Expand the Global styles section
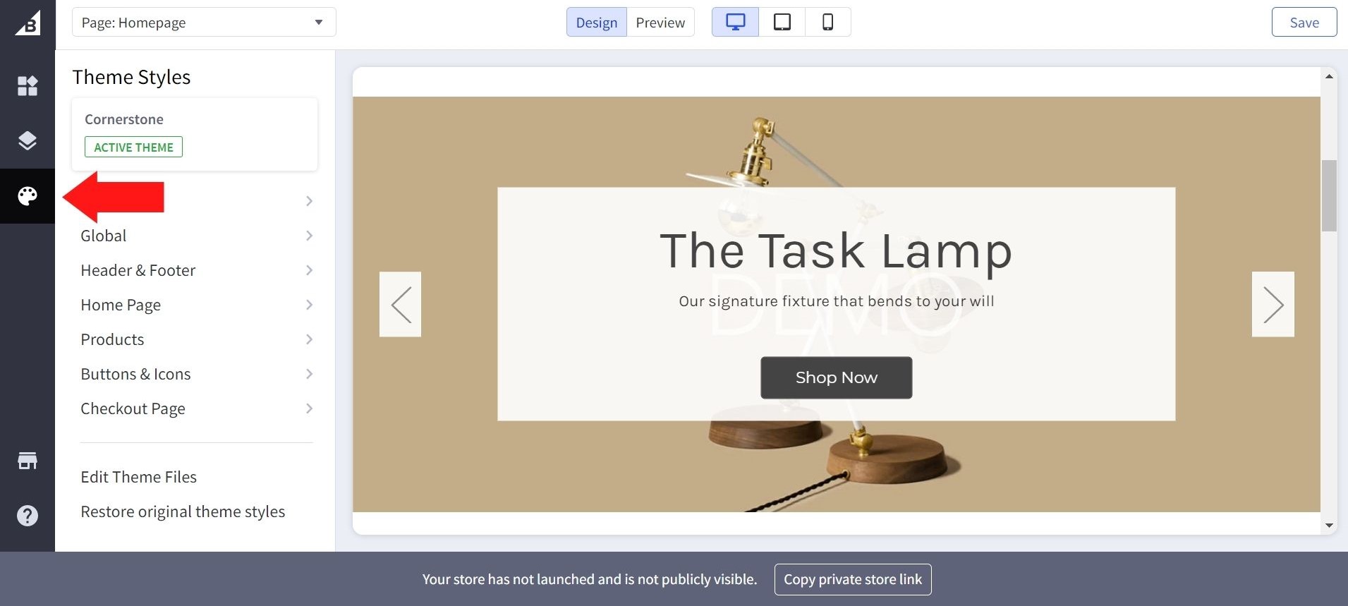The height and width of the screenshot is (606, 1348). click(196, 236)
